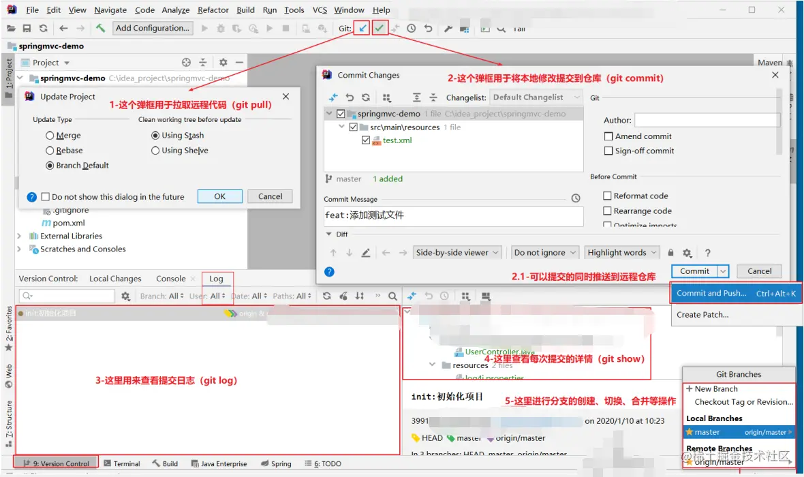The width and height of the screenshot is (804, 477).
Task: Open the Branch filter in Log
Action: point(161,296)
